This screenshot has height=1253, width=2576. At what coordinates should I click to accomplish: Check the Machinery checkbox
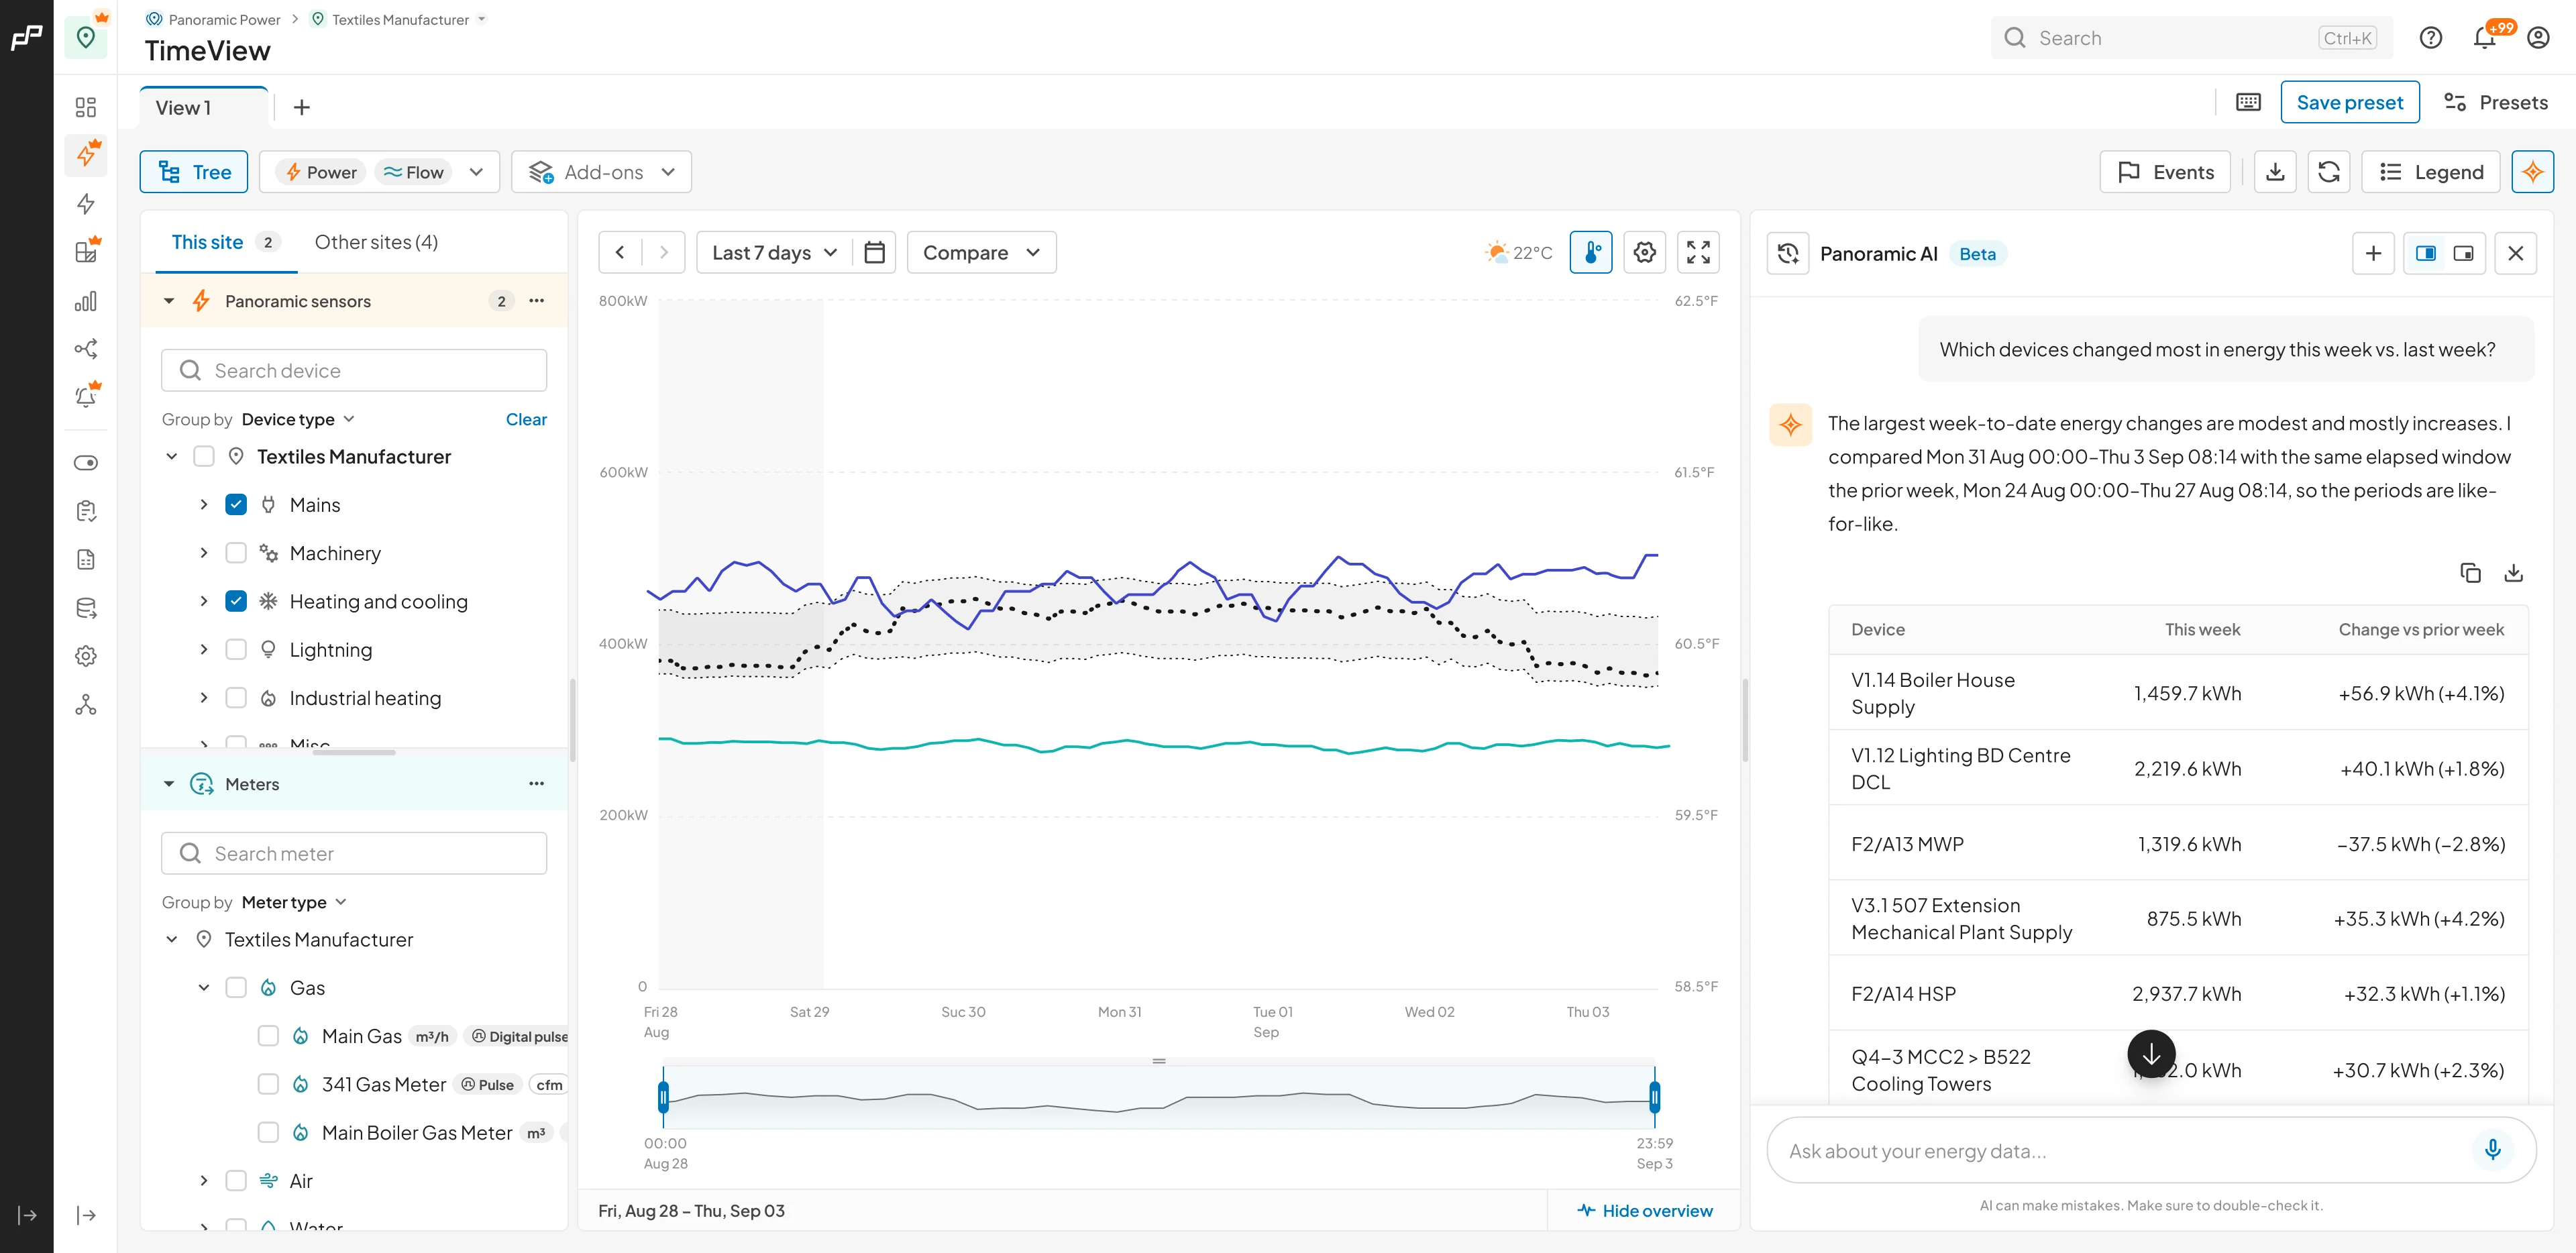[236, 553]
